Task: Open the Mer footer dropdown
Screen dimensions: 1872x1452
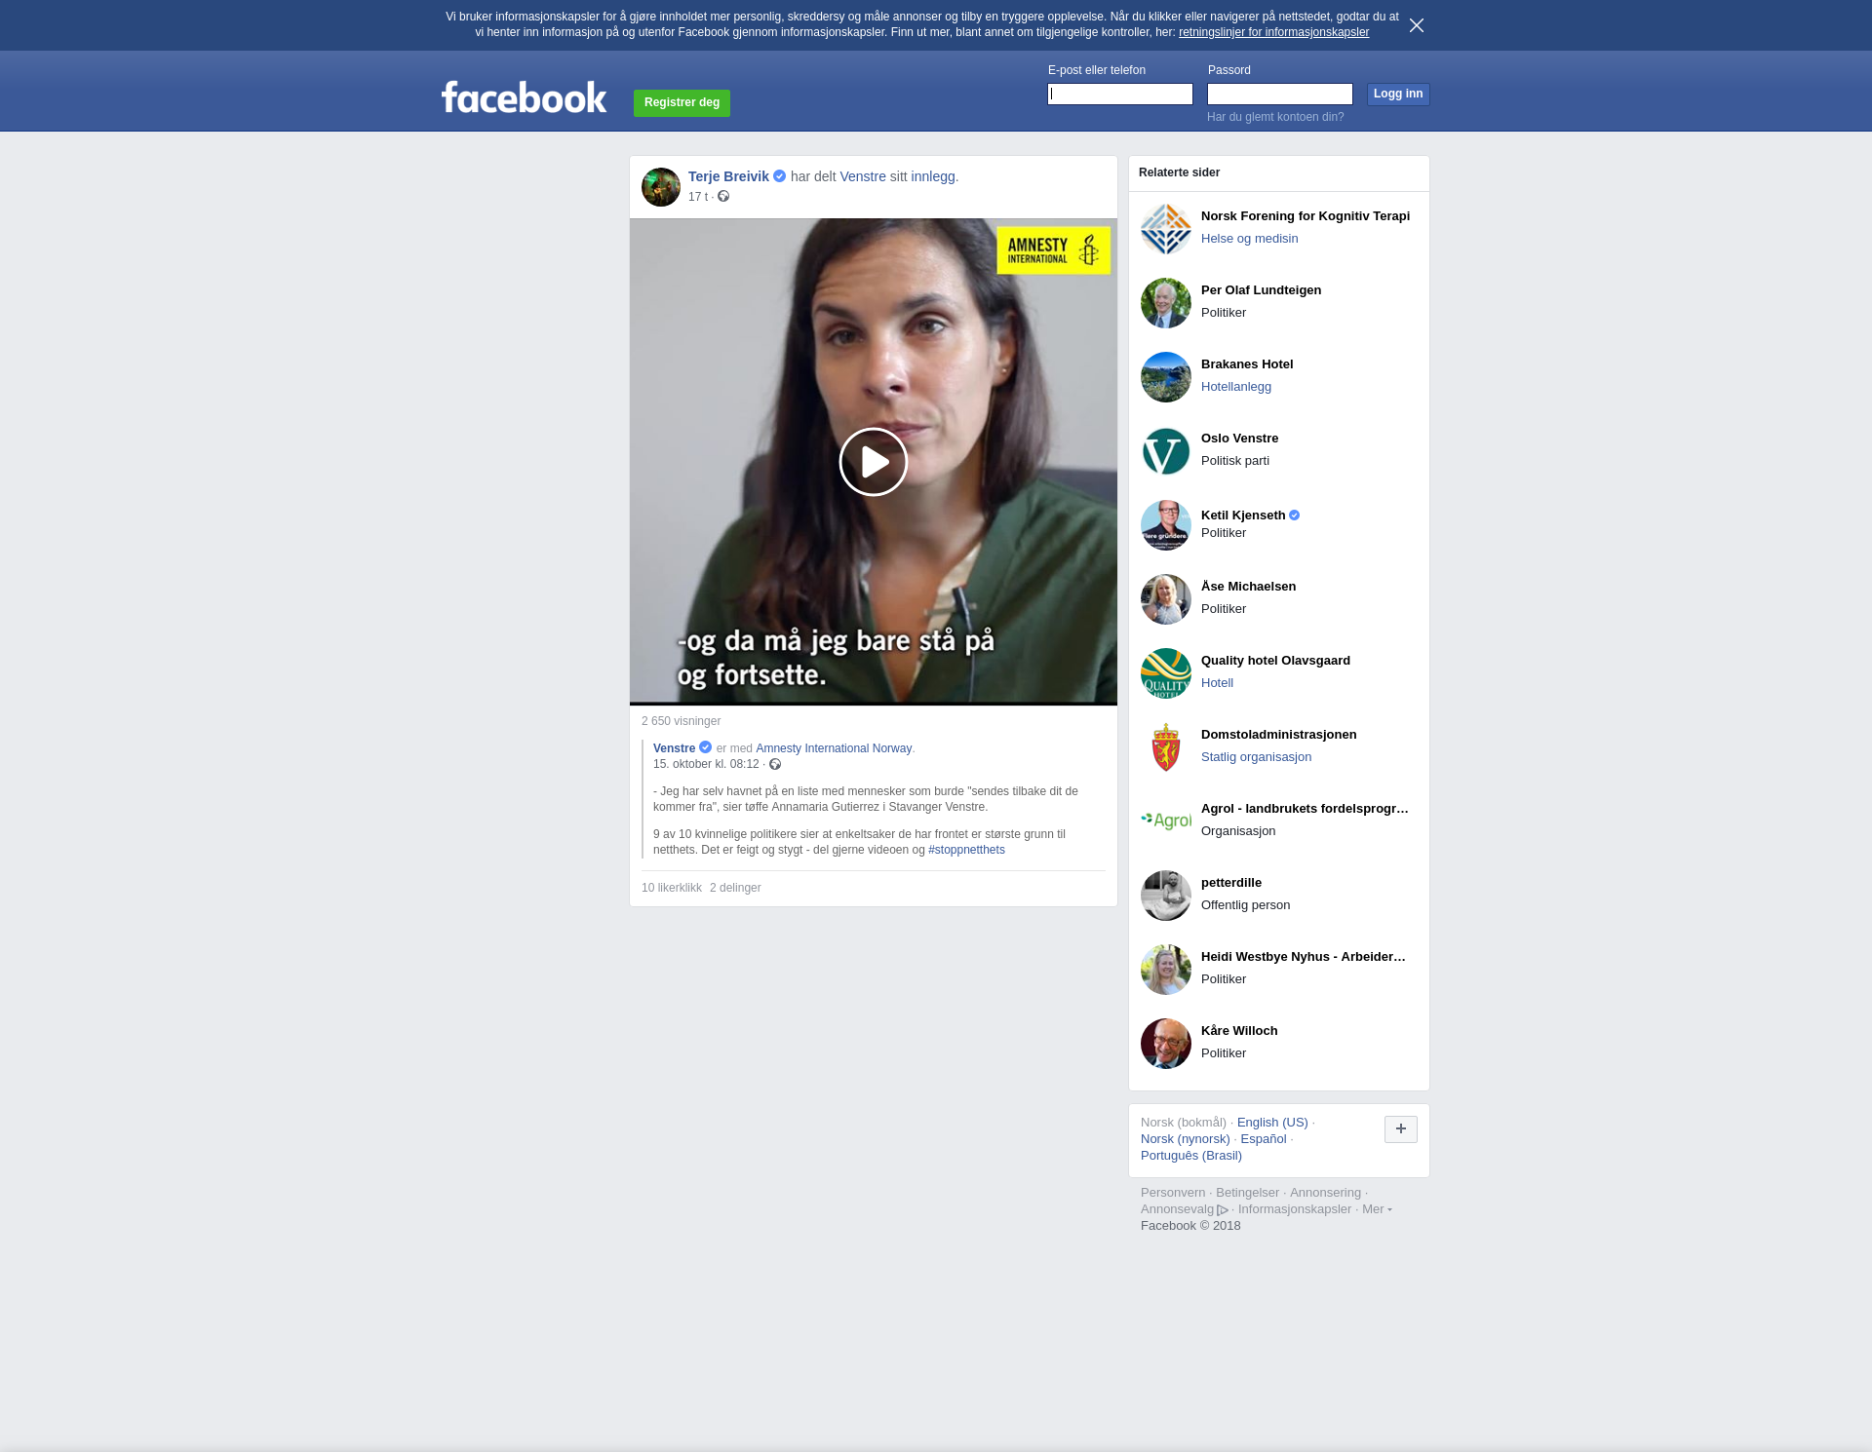Action: (x=1376, y=1209)
